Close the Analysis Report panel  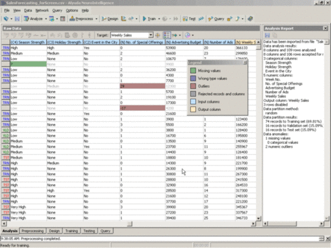coord(325,28)
